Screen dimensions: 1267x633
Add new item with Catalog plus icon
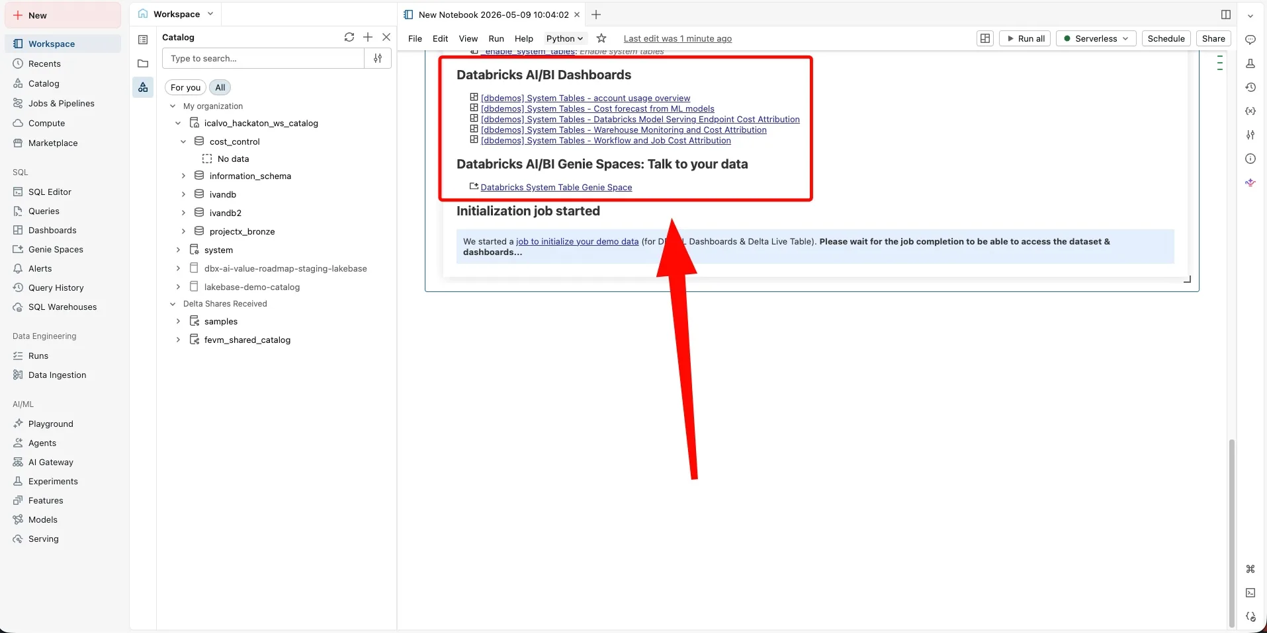pyautogui.click(x=368, y=37)
